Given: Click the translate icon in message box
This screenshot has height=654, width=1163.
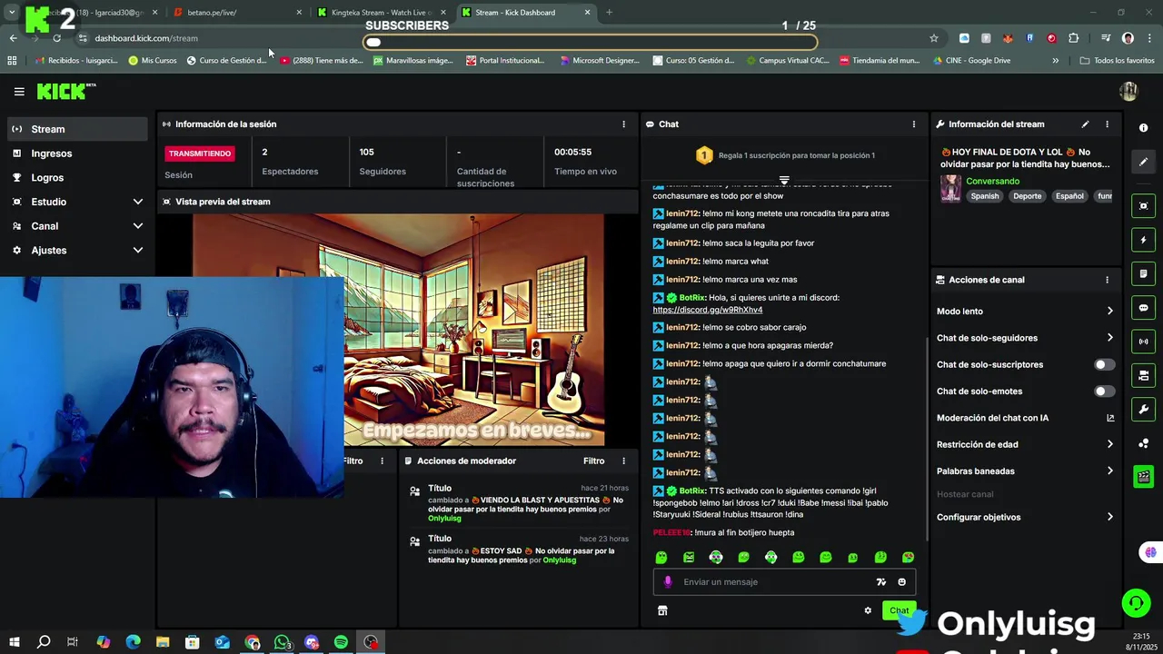Looking at the screenshot, I should pos(880,582).
